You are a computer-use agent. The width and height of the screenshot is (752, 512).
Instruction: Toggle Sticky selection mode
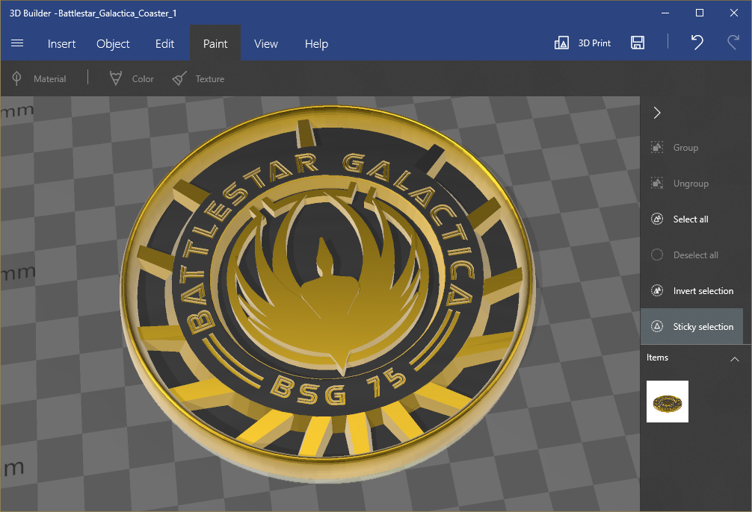(x=691, y=326)
